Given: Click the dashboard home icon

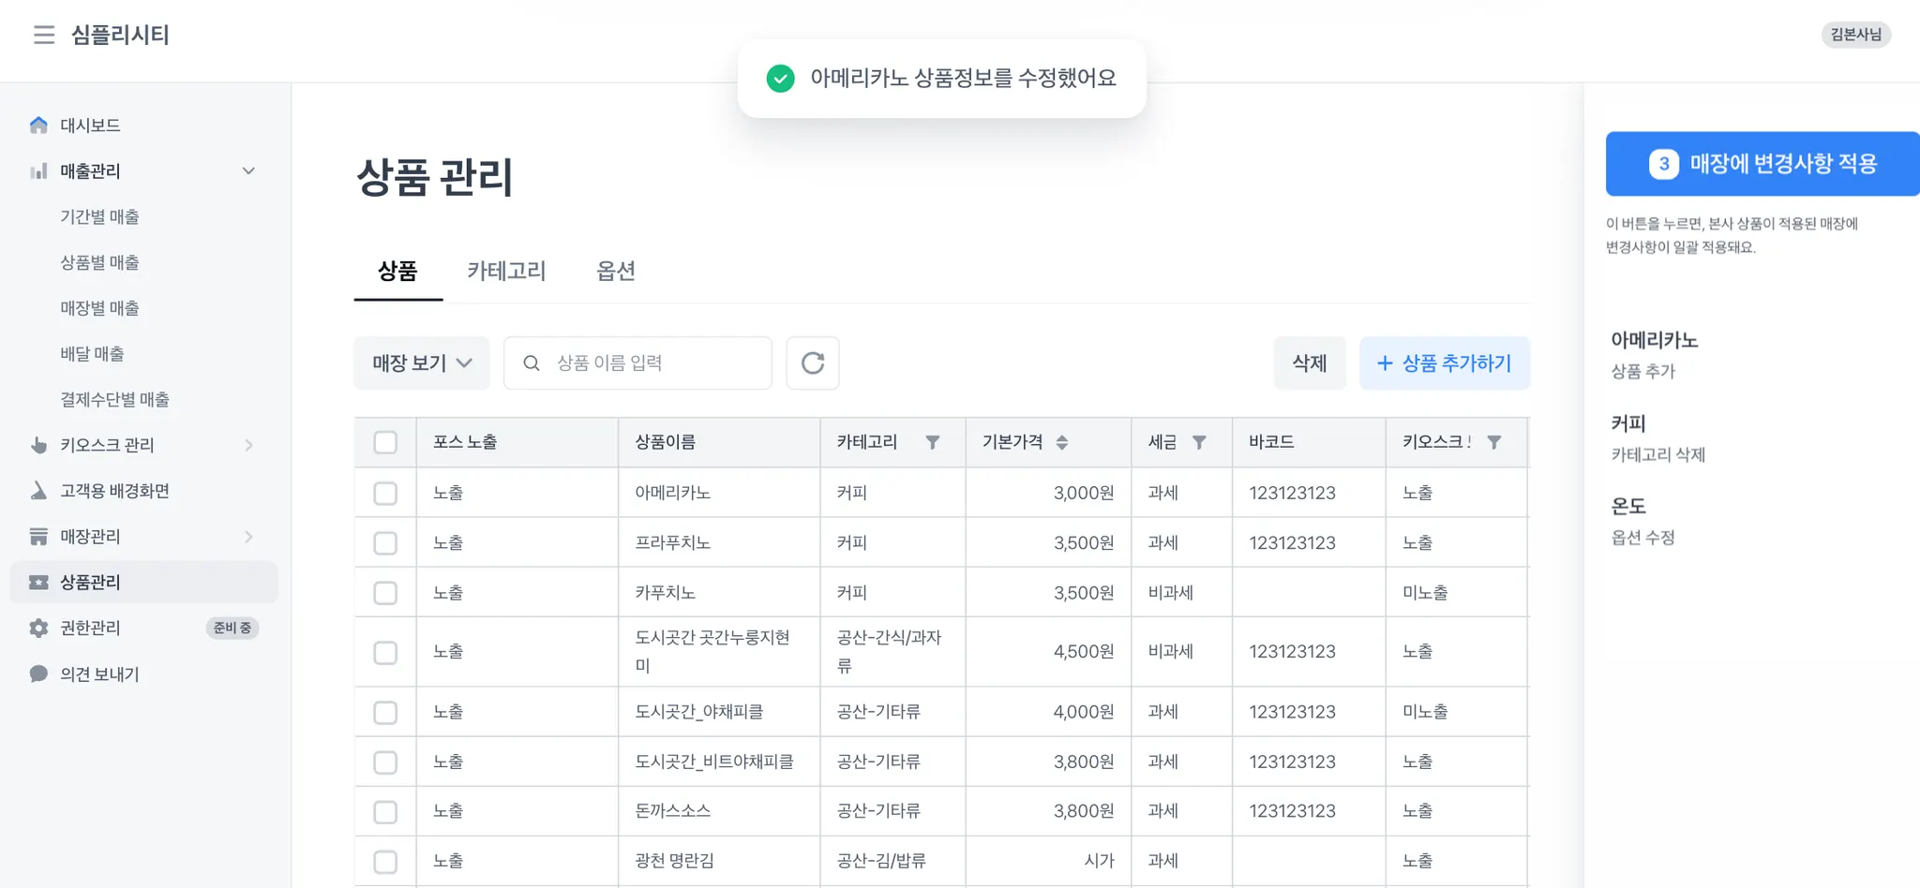Looking at the screenshot, I should click(x=38, y=126).
